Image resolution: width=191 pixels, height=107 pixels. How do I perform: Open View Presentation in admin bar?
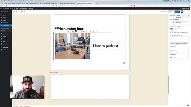coord(23,9)
